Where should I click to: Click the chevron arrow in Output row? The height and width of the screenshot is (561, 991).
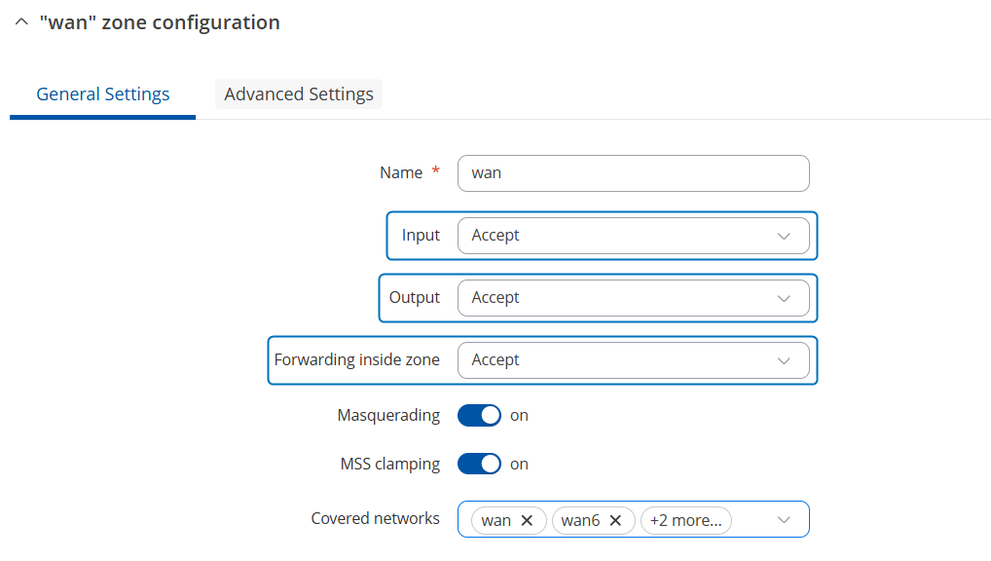(x=785, y=298)
